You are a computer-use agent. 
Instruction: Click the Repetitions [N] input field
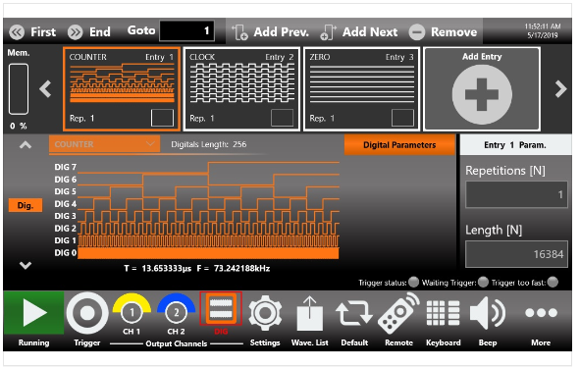pos(516,194)
